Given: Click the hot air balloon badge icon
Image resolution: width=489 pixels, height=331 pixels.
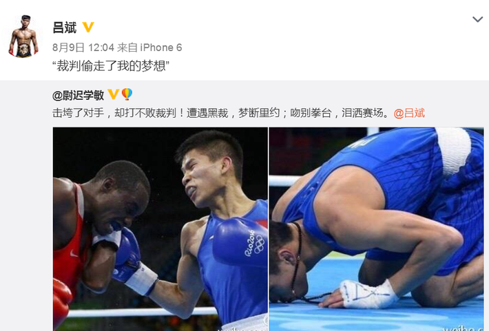Looking at the screenshot, I should 127,94.
